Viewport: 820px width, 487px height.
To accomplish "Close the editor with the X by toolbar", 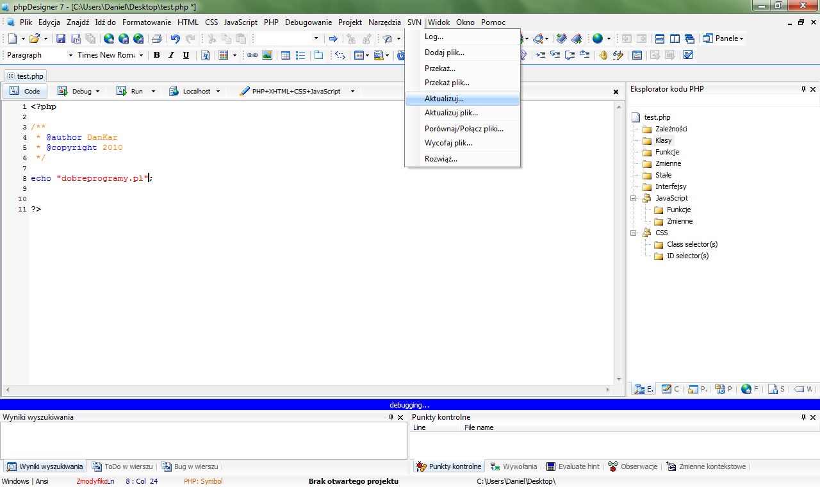I will [616, 92].
